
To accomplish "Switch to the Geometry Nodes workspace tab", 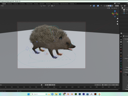I will tap(64, 4).
